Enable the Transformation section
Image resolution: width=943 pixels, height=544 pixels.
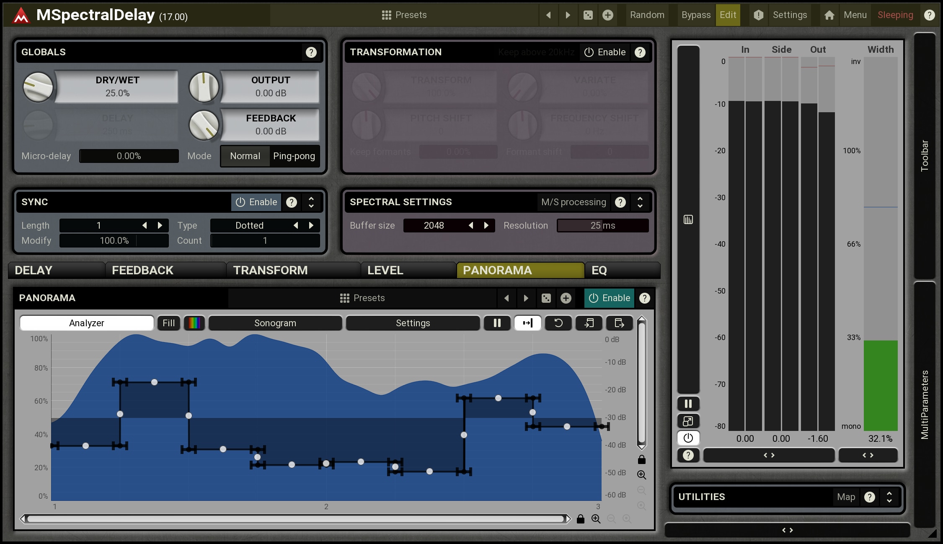[605, 52]
